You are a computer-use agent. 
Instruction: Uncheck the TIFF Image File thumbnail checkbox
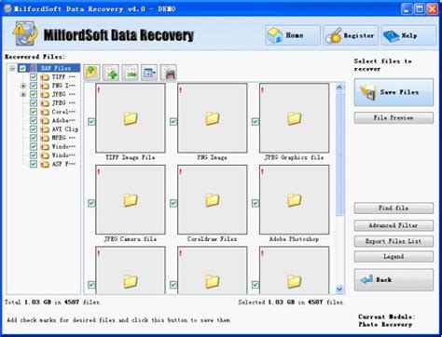91,121
